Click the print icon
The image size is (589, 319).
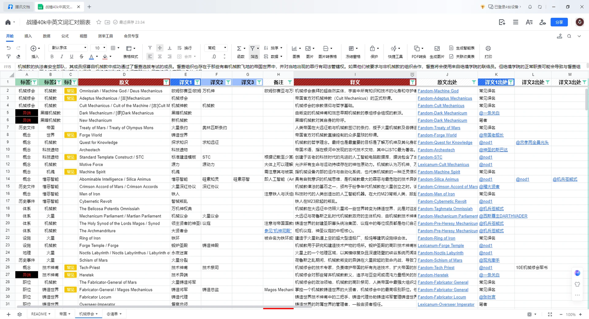tap(488, 48)
